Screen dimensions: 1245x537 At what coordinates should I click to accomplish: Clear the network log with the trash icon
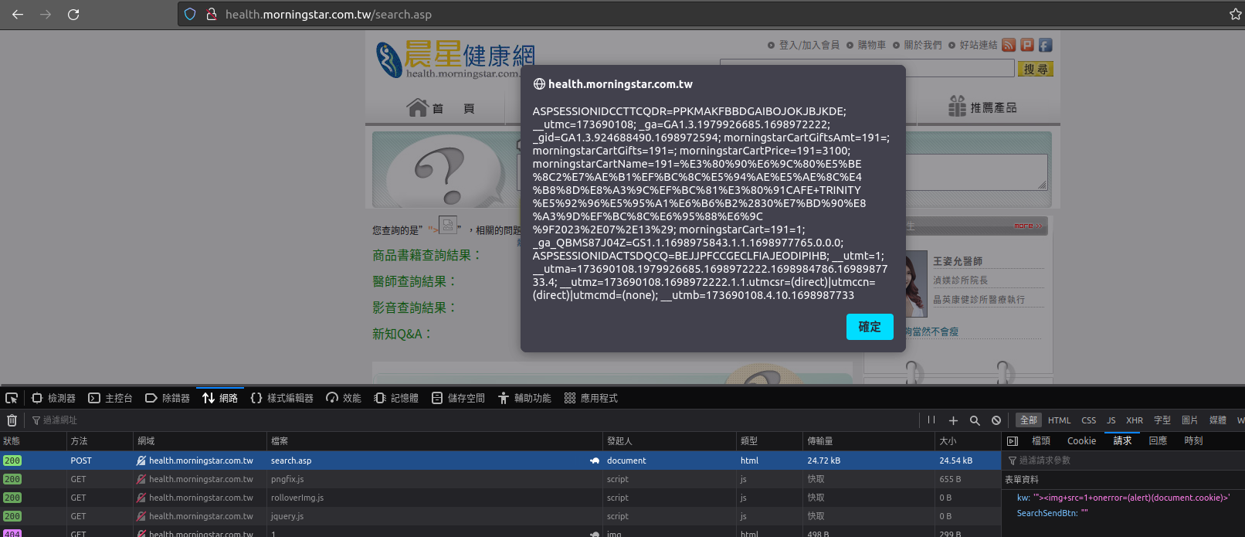[12, 420]
